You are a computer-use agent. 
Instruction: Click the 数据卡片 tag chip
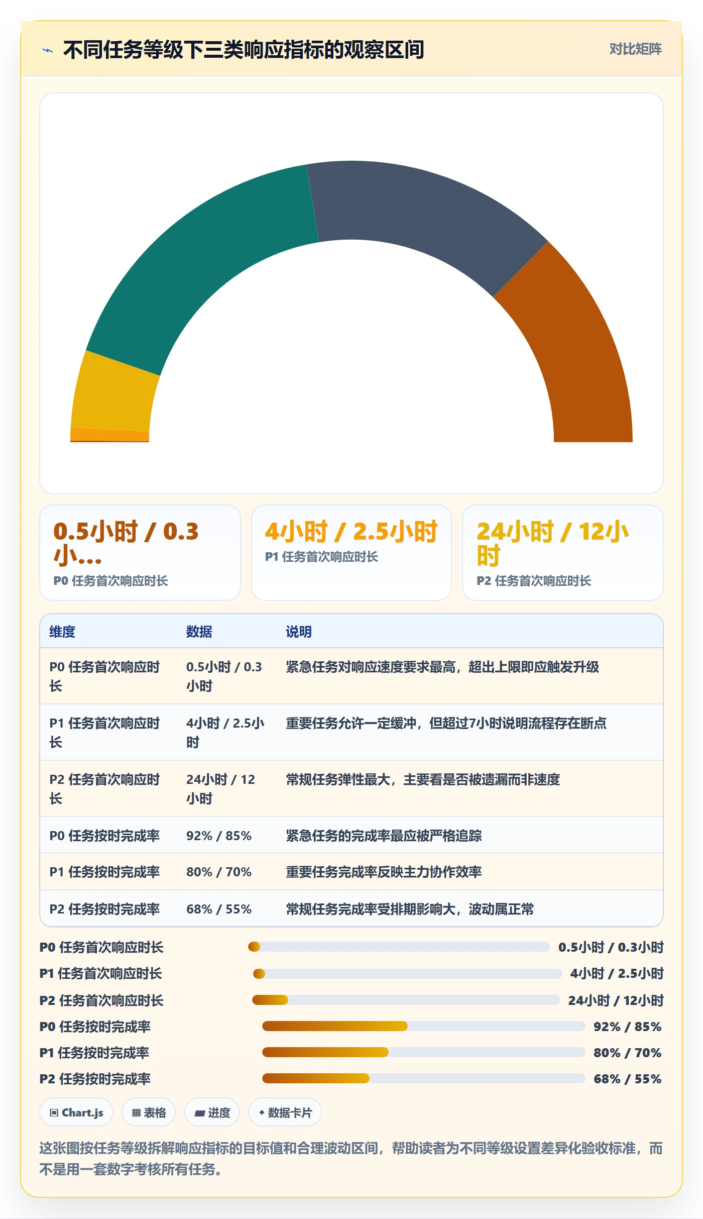click(285, 1112)
